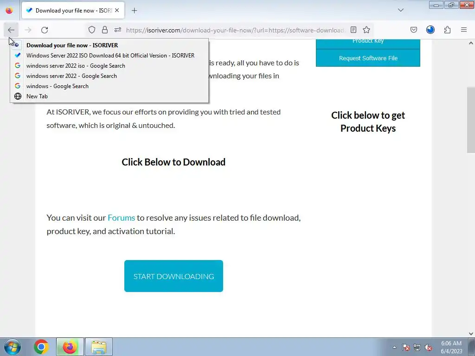Viewport: 475px width, 356px height.
Task: Open Chrome from the taskbar
Action: point(41,347)
